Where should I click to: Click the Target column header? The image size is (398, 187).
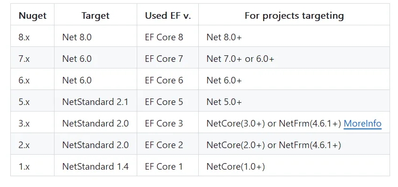95,15
